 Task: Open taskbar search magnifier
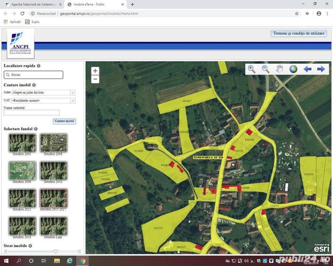point(19,261)
